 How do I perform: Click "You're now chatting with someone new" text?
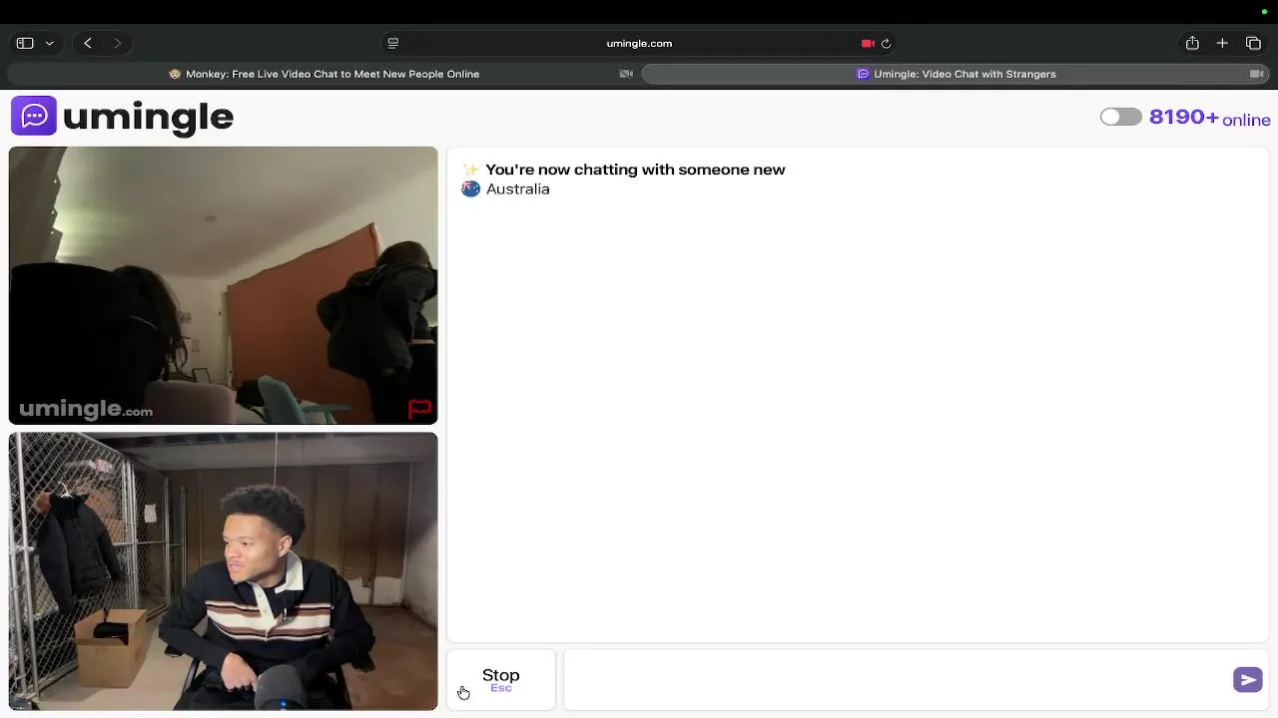(635, 170)
